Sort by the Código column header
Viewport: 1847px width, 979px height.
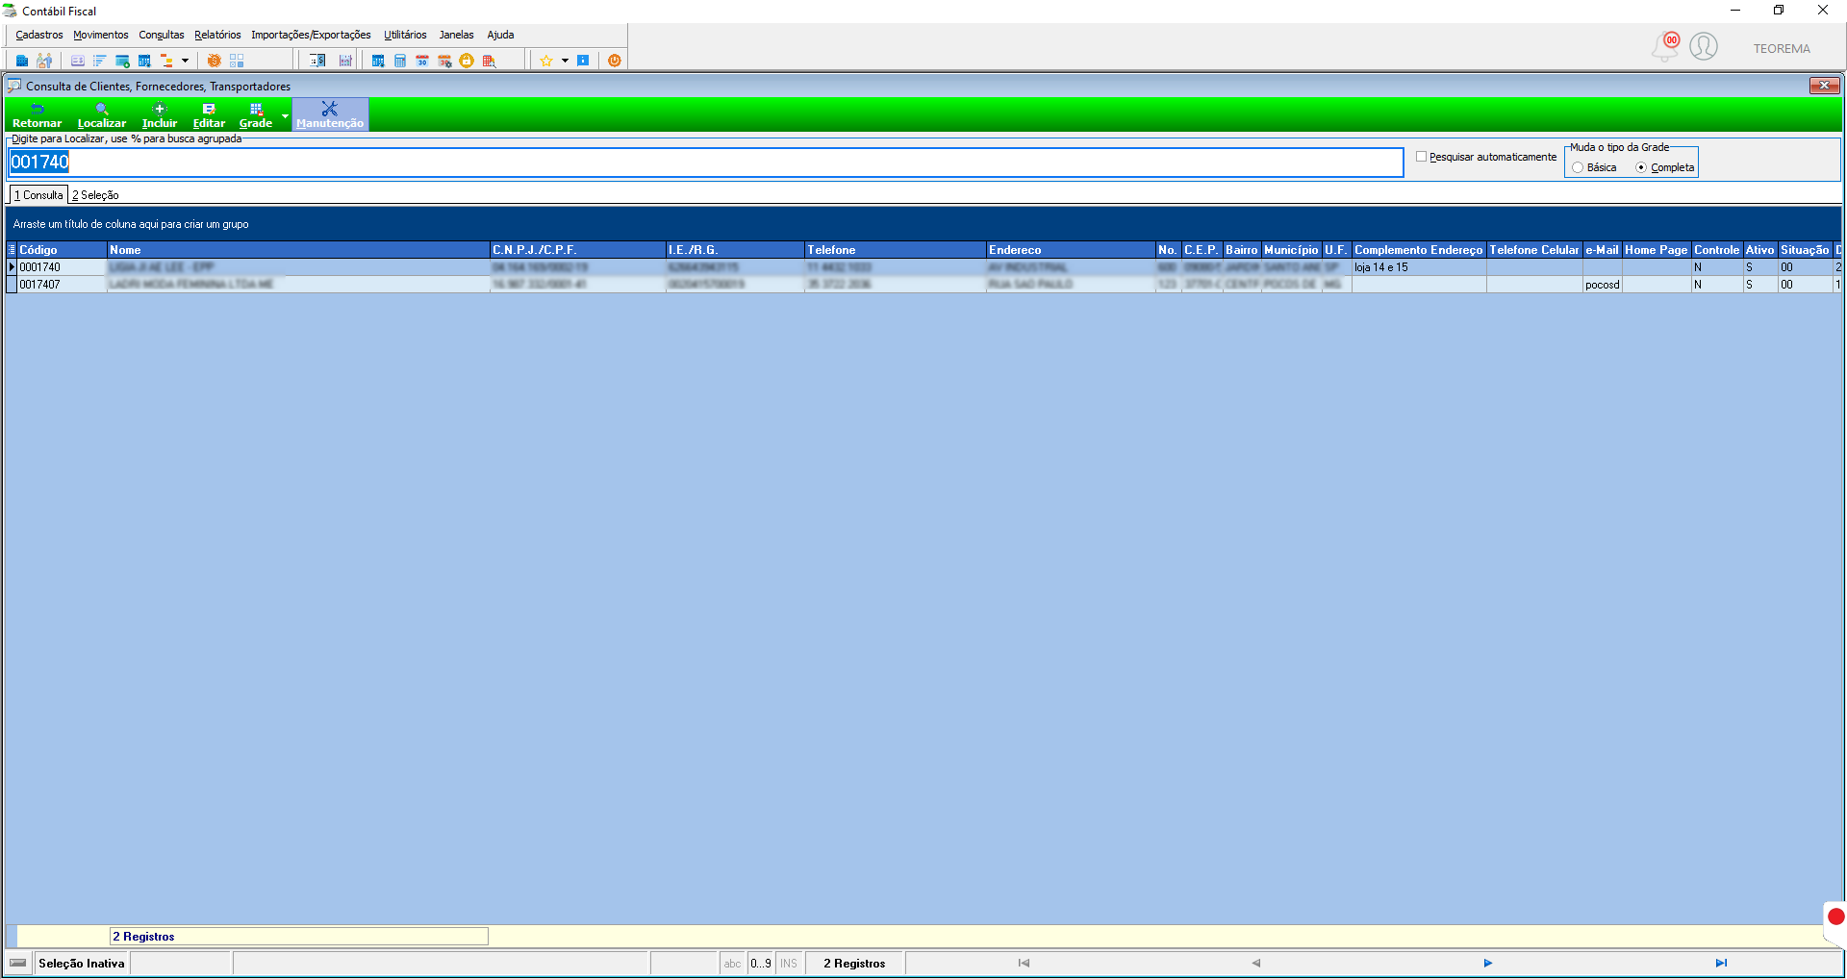[62, 250]
